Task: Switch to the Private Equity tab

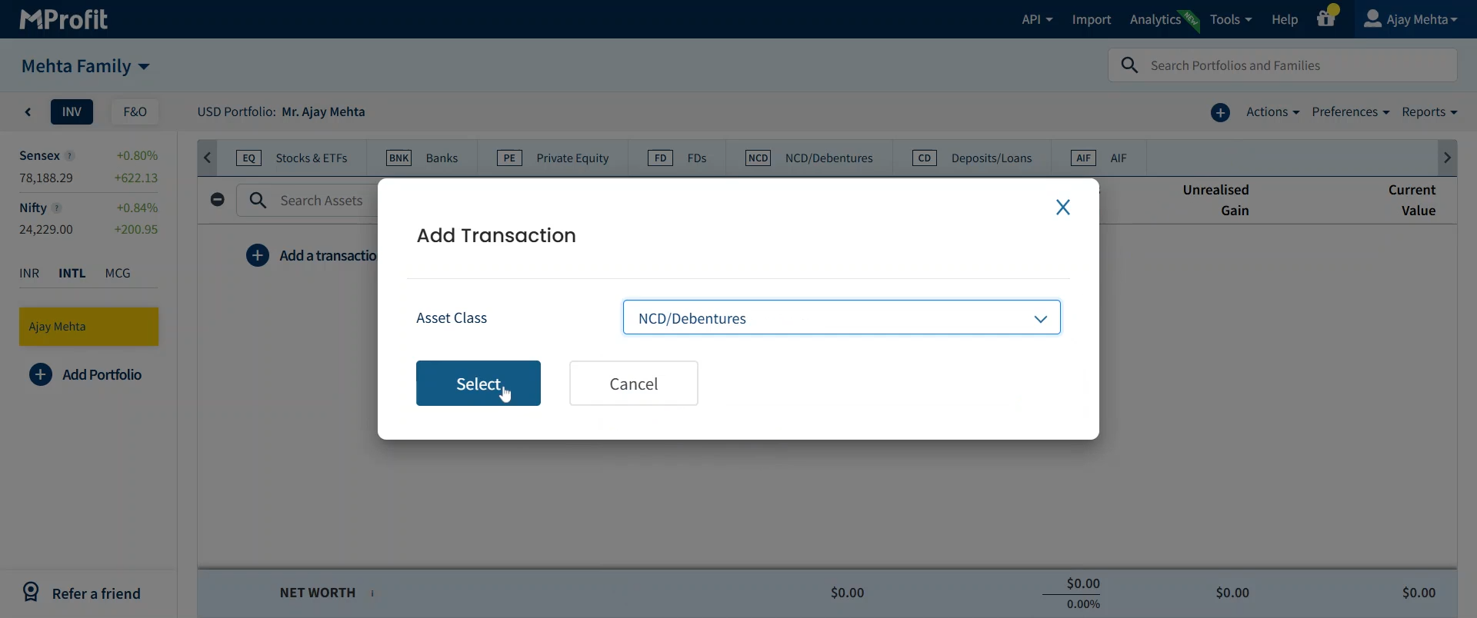Action: [x=554, y=158]
